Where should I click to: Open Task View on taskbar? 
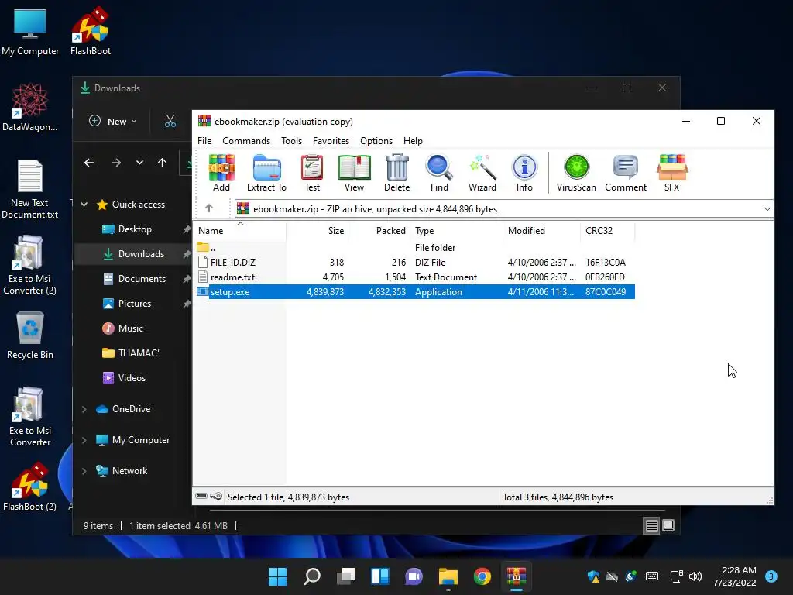(346, 576)
